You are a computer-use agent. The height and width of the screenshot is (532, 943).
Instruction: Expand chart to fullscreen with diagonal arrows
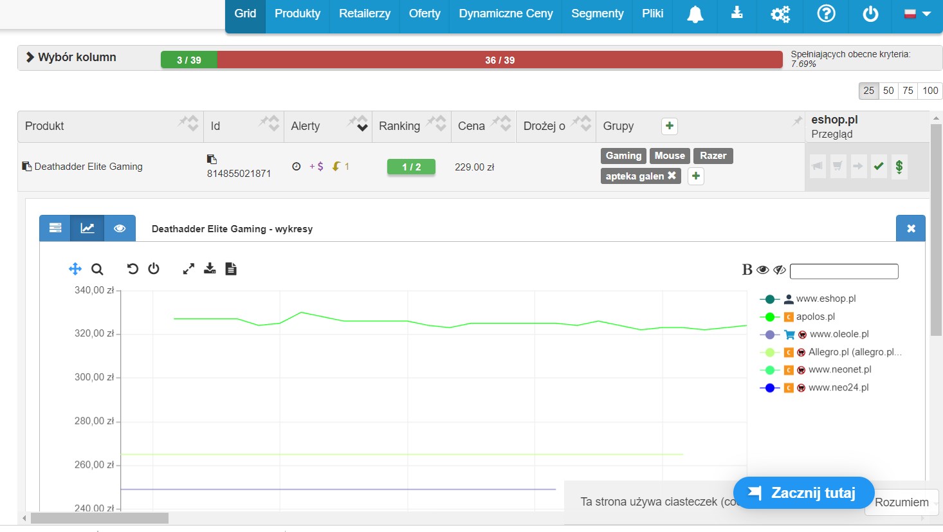pos(188,269)
